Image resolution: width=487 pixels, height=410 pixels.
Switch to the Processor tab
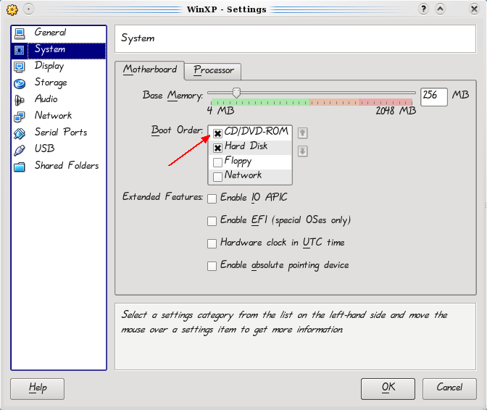point(213,71)
